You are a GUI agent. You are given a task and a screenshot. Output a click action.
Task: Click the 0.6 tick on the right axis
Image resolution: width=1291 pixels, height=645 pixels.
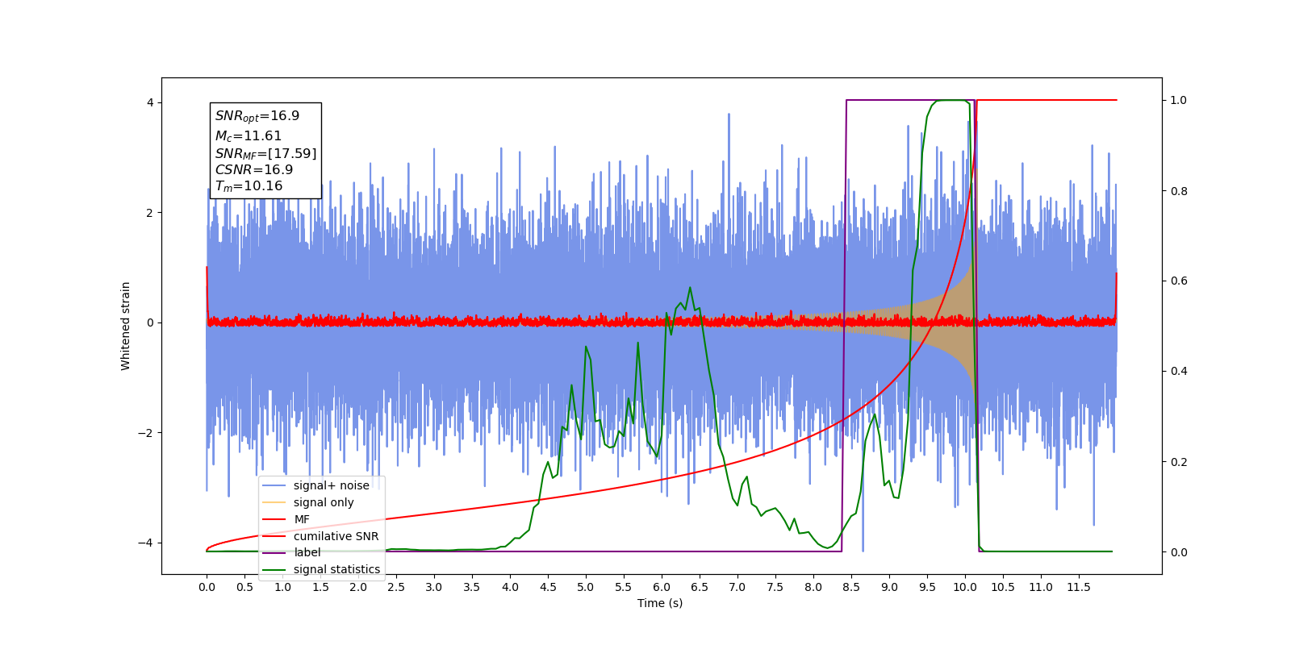point(1179,281)
